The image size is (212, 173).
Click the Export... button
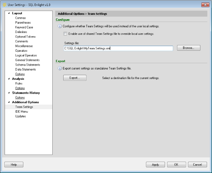(x=75, y=78)
